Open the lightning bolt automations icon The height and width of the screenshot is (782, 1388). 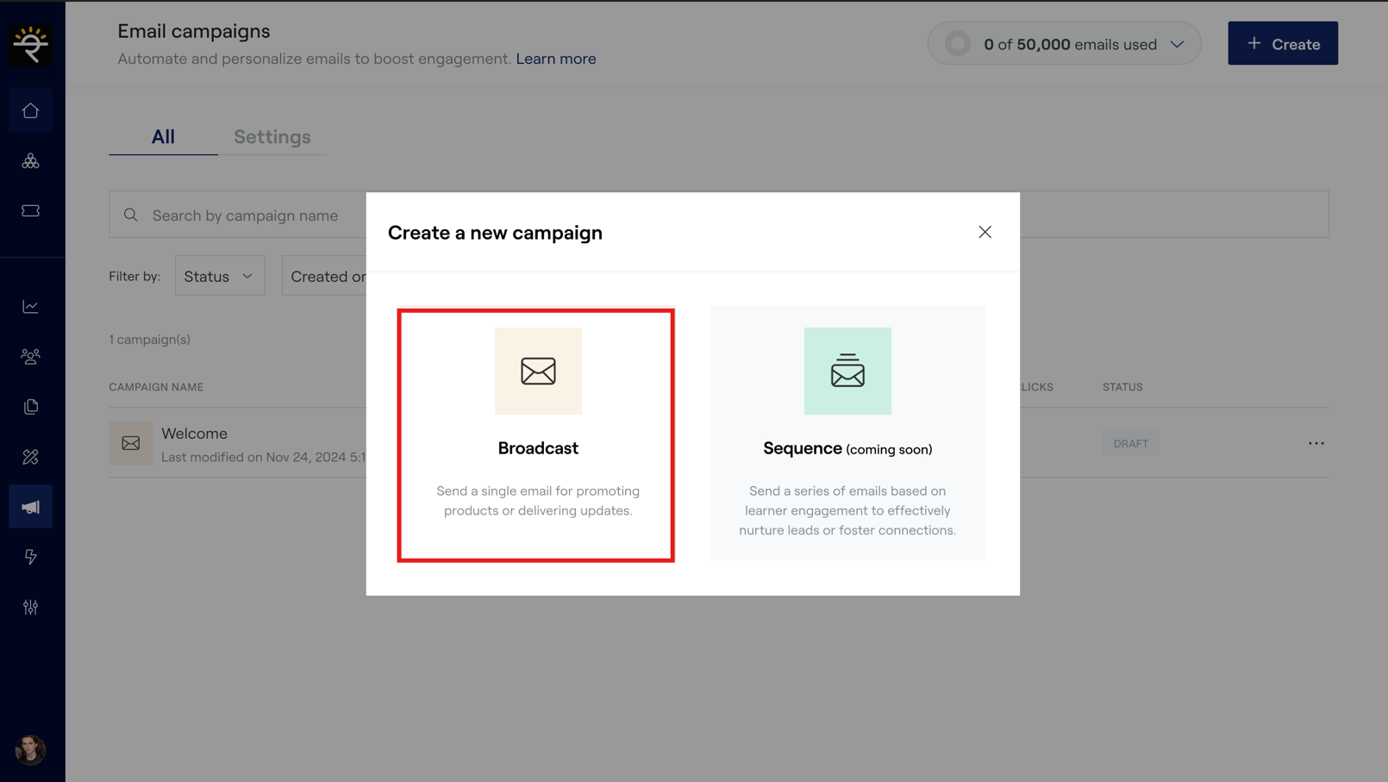click(x=31, y=557)
